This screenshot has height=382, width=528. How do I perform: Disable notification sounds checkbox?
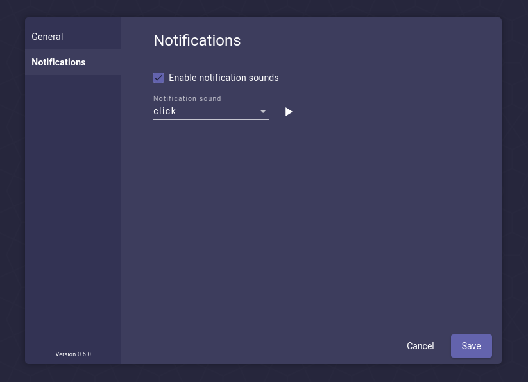click(158, 78)
